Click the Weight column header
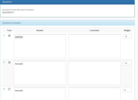This screenshot has width=138, height=100. 127,30
